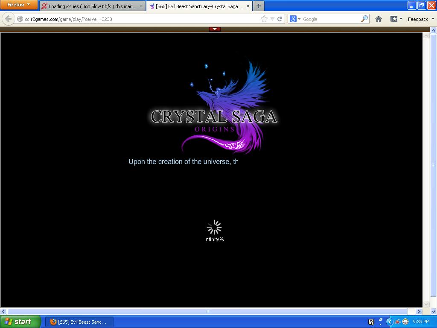The width and height of the screenshot is (437, 328).
Task: Click the horizontal scrollbar at page bottom
Action: pyautogui.click(x=207, y=311)
